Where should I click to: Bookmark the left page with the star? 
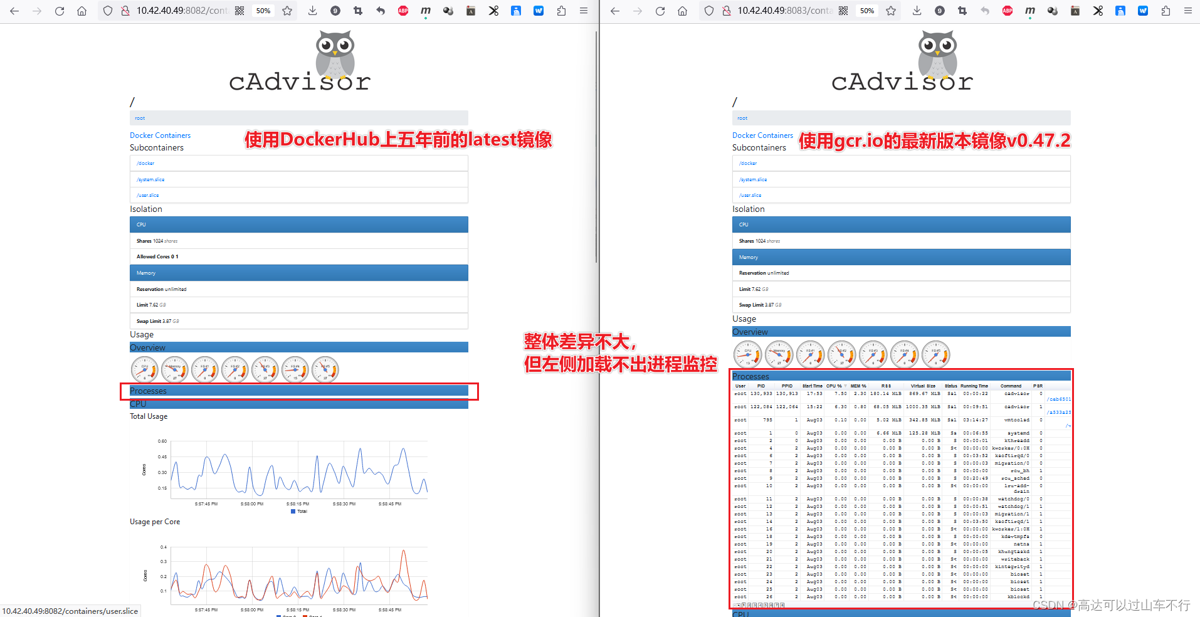tap(288, 11)
